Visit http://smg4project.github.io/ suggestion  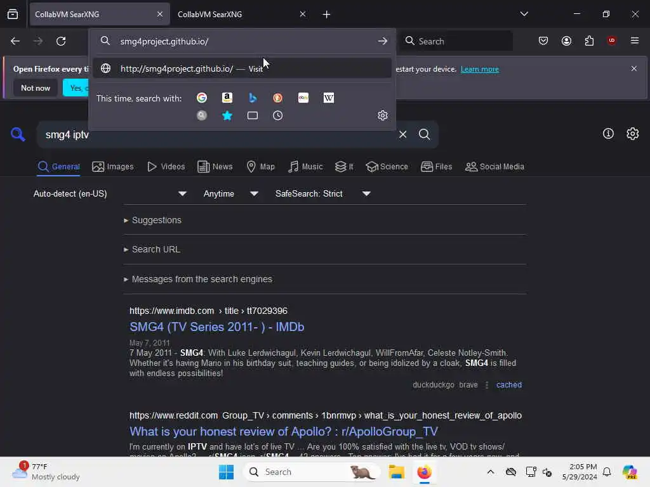(242, 68)
